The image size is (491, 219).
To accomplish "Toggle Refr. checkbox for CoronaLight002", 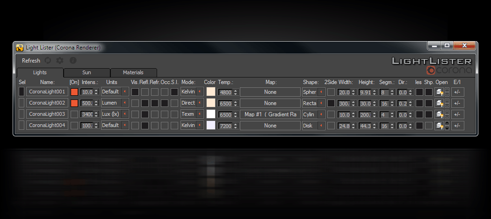I will [155, 103].
